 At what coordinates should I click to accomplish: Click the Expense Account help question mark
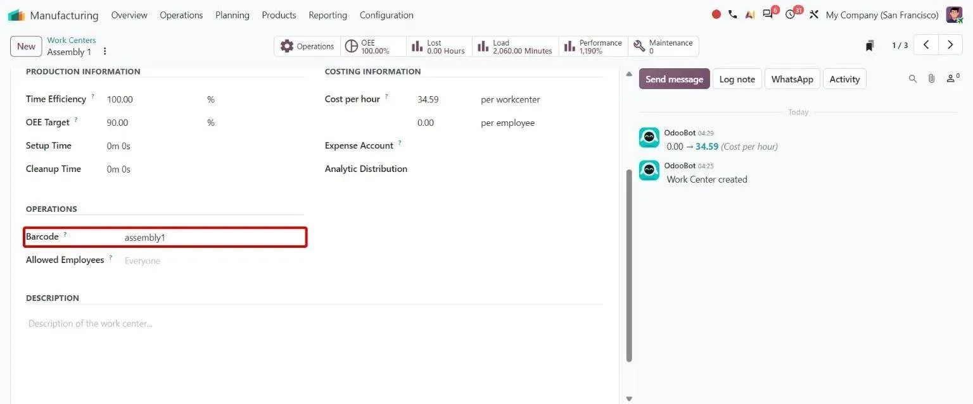400,143
